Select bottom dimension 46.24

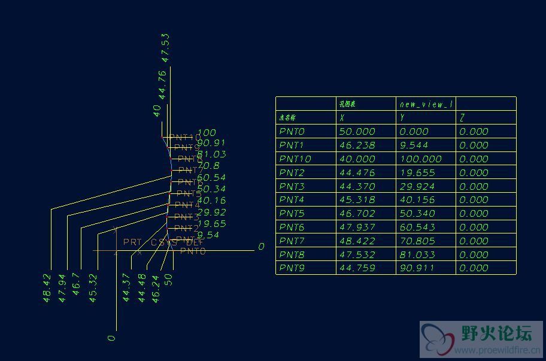tap(156, 289)
